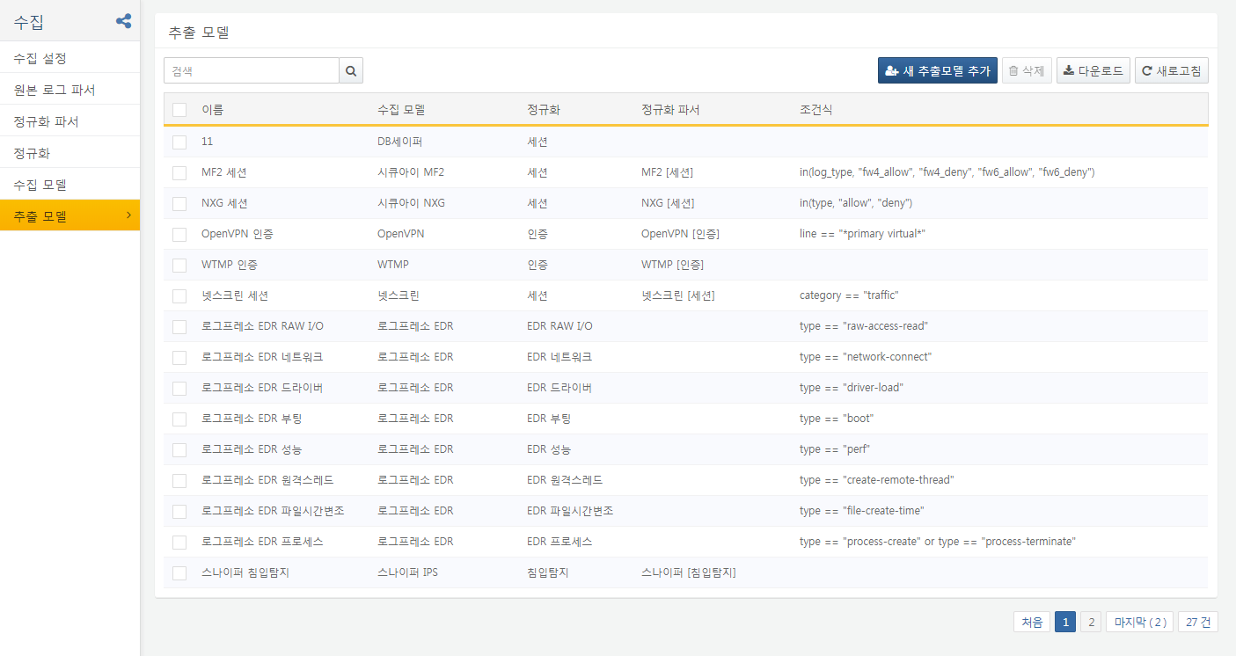Check the box for 로그프레소 EDR 파일시간변조
This screenshot has height=656, width=1236.
click(179, 511)
